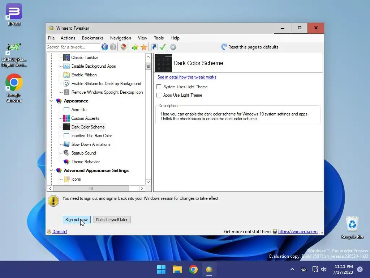
Task: Open File Explorer from taskbar
Action: pyautogui.click(x=177, y=269)
